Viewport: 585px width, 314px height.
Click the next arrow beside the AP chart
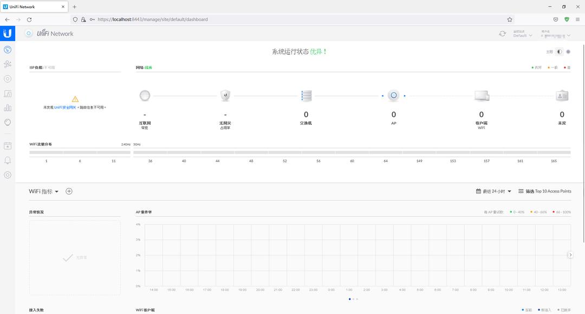(570, 255)
